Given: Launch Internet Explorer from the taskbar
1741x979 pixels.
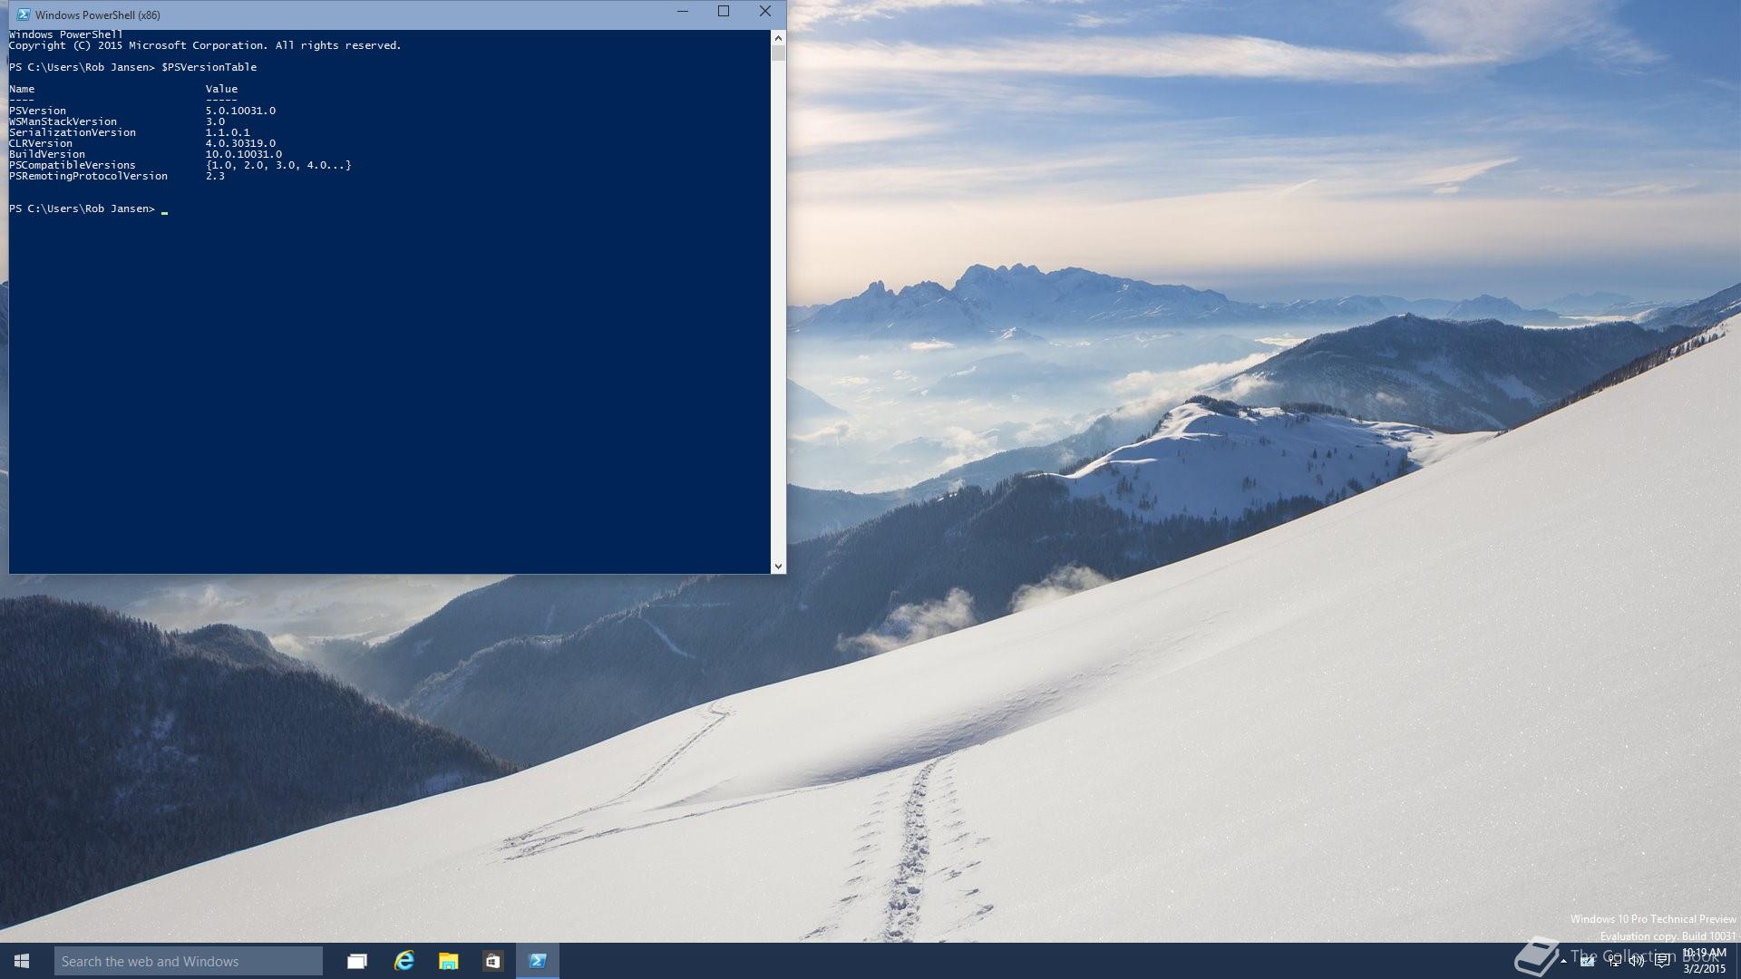Looking at the screenshot, I should coord(404,961).
